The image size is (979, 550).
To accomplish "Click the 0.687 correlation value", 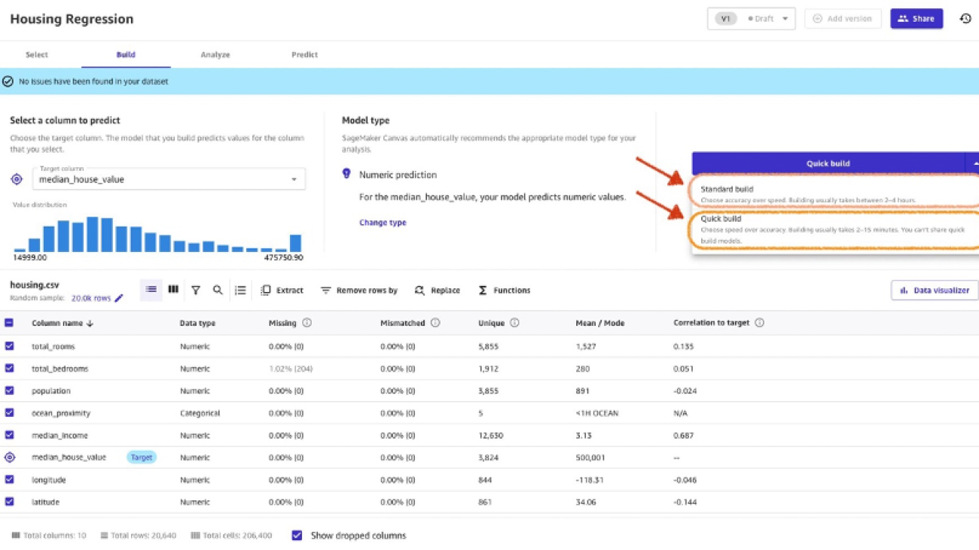I will 684,436.
